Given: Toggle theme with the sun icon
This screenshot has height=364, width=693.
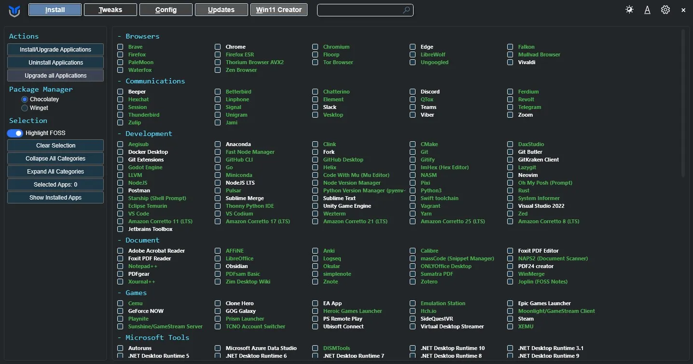Looking at the screenshot, I should click(629, 10).
